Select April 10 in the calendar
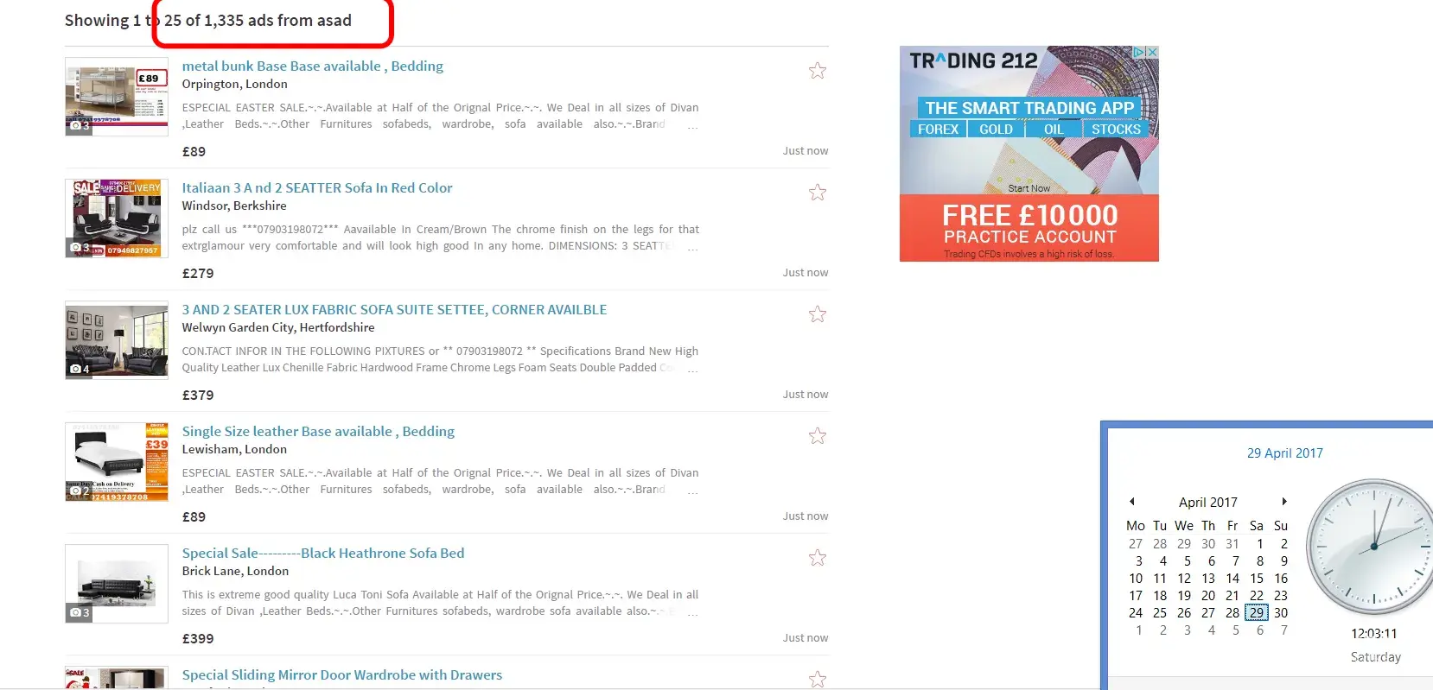This screenshot has height=690, width=1433. pos(1136,579)
